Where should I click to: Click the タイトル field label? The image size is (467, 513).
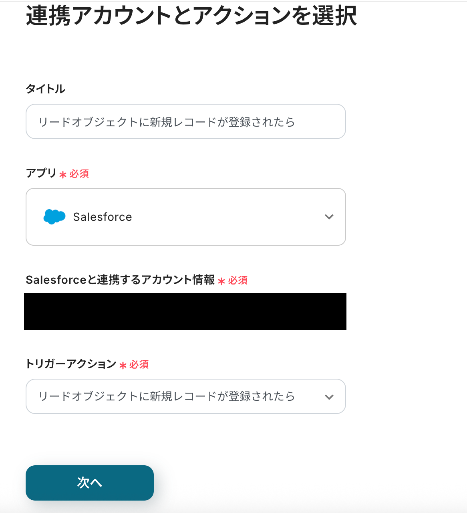pos(45,89)
